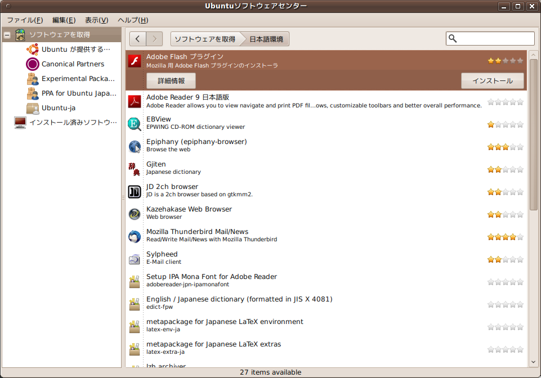Click the Adobe Flash plugin icon
This screenshot has width=541, height=378.
(x=135, y=61)
